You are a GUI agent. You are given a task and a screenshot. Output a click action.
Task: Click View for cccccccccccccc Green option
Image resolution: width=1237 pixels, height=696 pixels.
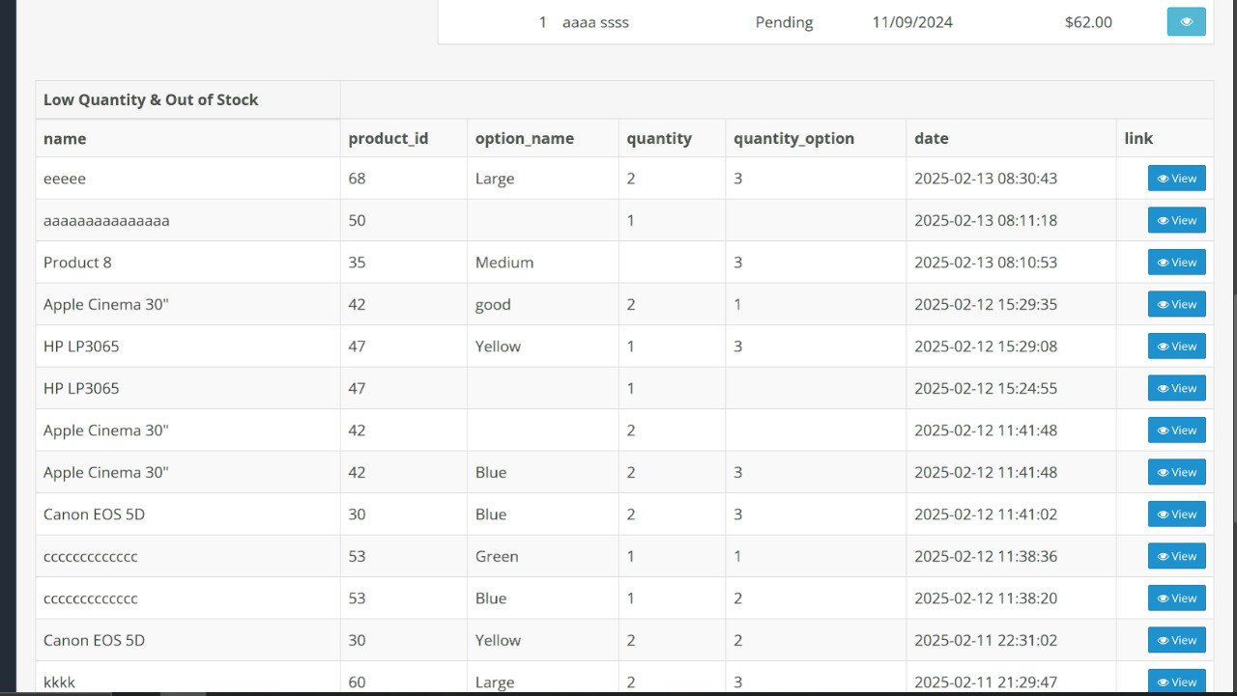[x=1176, y=556]
